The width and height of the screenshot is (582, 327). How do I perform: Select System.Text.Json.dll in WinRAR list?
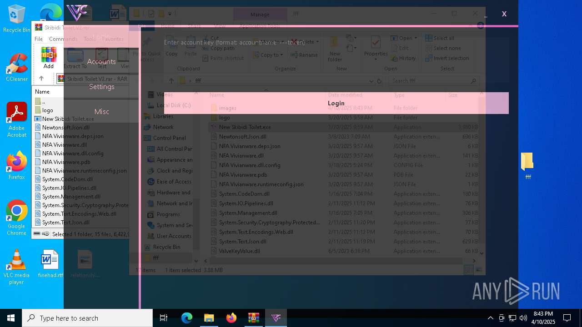tap(62, 223)
